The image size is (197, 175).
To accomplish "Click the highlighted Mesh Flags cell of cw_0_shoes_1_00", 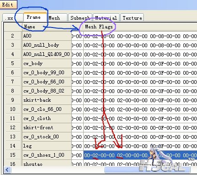I will [140, 155].
